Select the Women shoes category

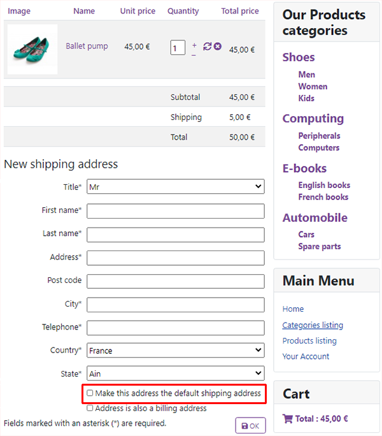(313, 87)
